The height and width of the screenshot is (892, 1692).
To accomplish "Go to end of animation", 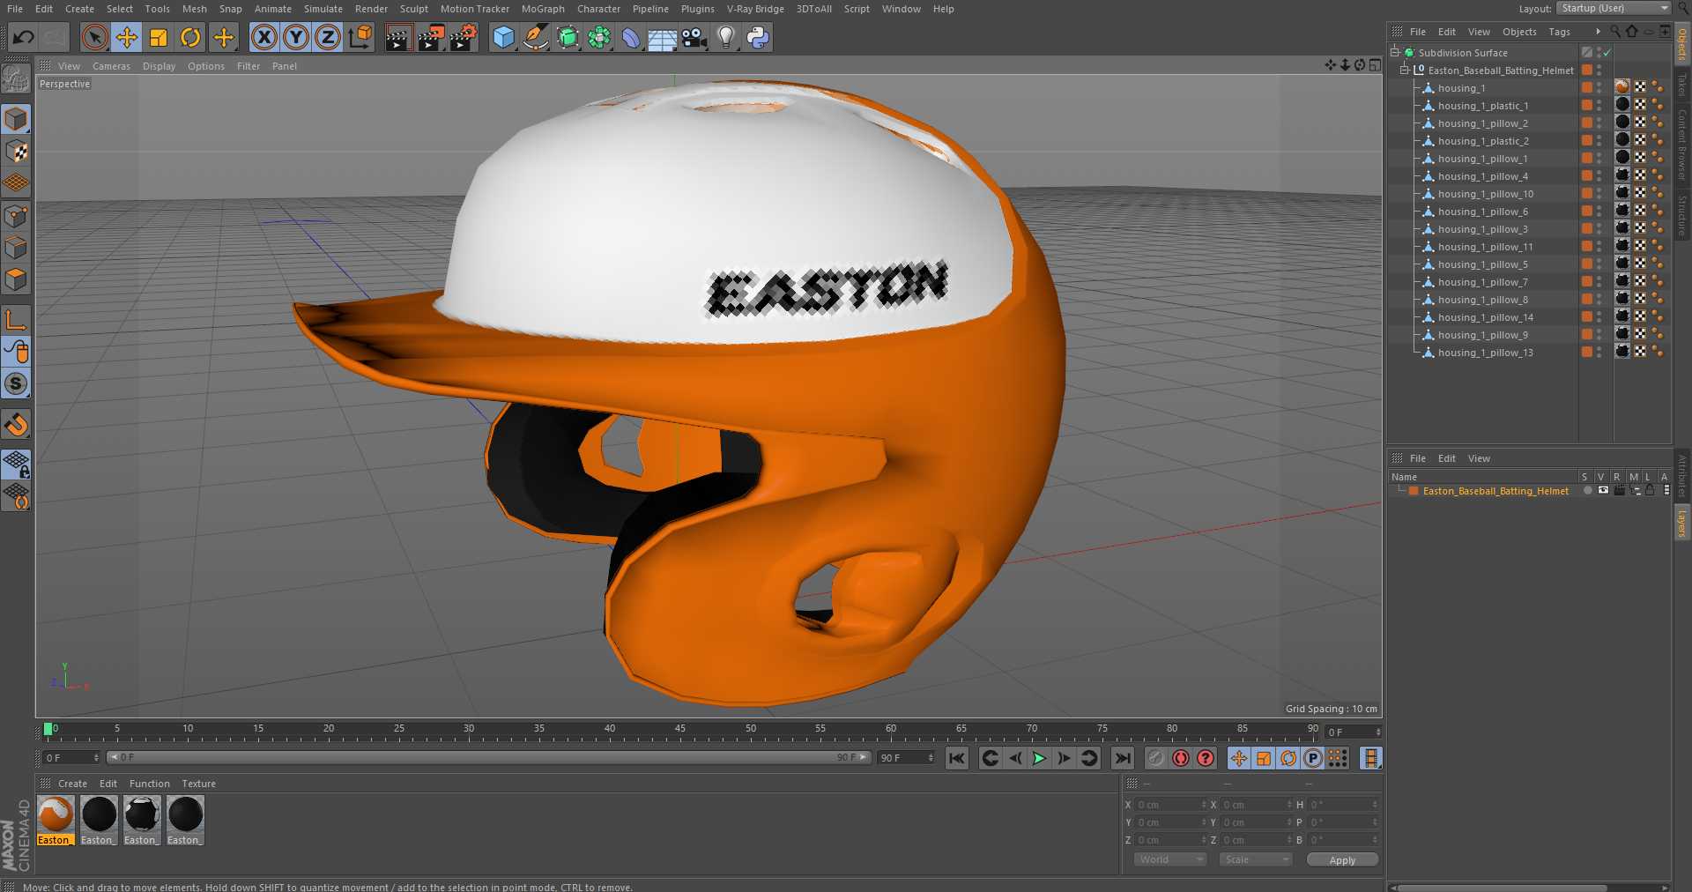I will click(x=1122, y=758).
